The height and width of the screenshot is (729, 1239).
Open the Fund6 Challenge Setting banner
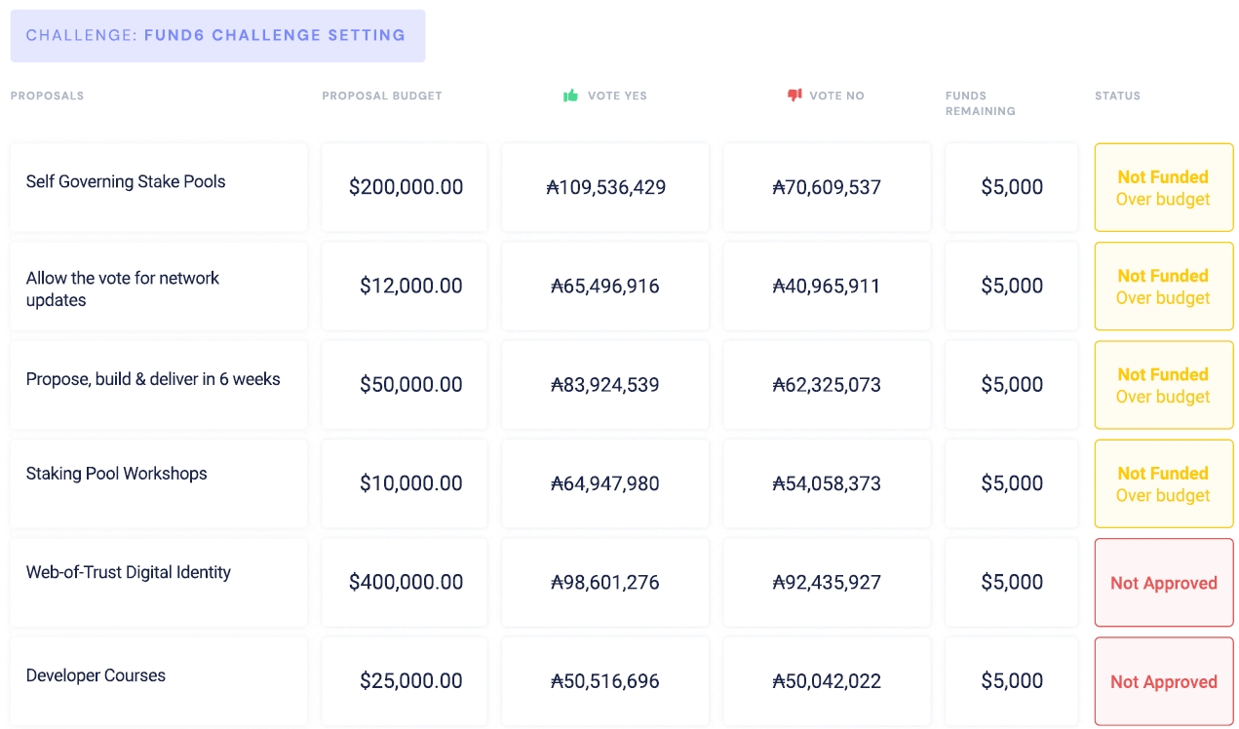click(x=216, y=36)
